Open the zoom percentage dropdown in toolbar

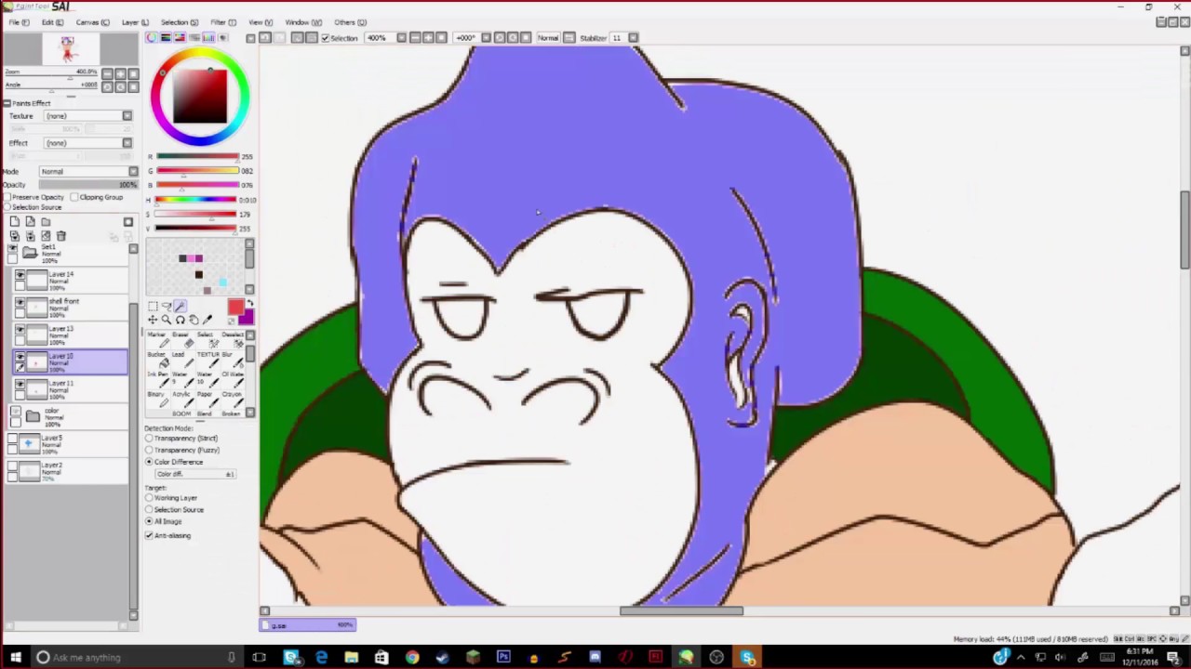(401, 38)
